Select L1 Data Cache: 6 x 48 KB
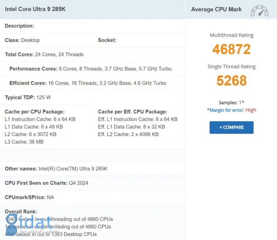Viewport: 277px width, 240px height. coord(34,127)
